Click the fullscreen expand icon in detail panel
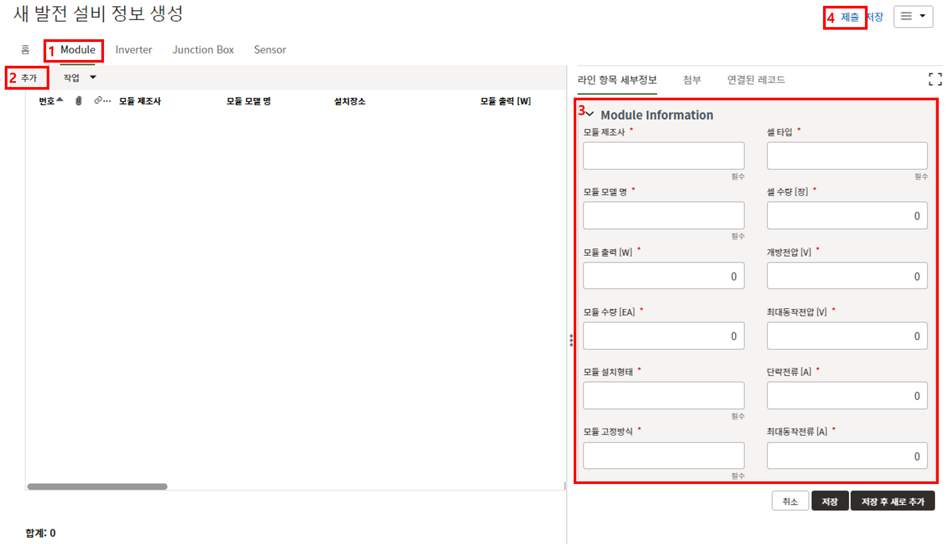 coord(935,80)
